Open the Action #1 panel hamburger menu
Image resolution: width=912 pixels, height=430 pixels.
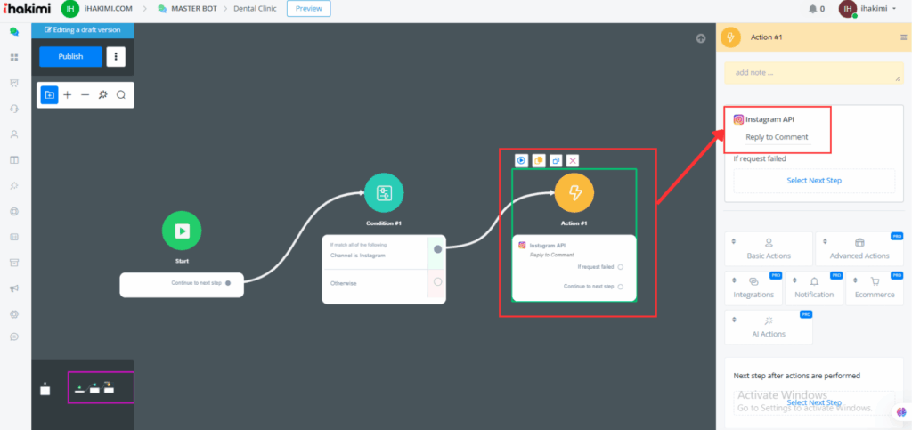click(x=903, y=37)
